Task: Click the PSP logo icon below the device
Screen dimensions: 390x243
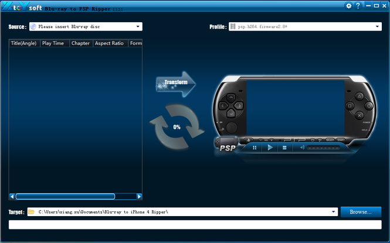Action: click(226, 144)
